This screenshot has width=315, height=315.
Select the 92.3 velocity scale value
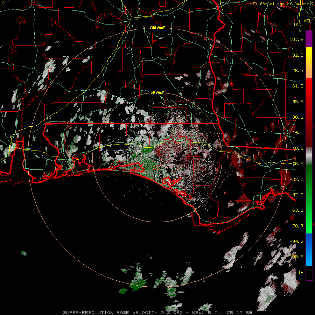point(298,55)
